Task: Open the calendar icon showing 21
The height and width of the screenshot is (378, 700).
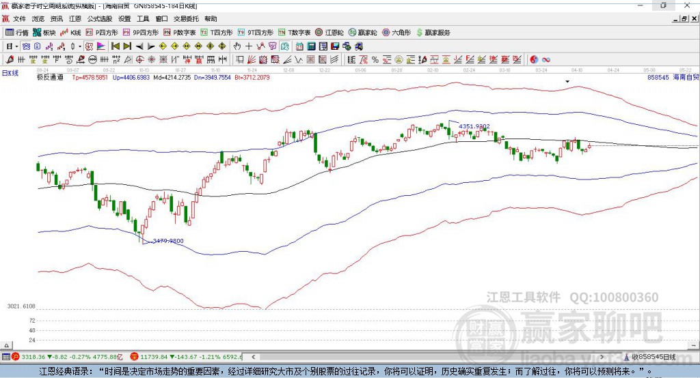Action: [x=299, y=46]
